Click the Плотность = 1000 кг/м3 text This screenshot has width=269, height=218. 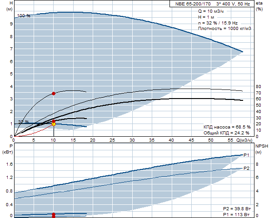[225, 29]
